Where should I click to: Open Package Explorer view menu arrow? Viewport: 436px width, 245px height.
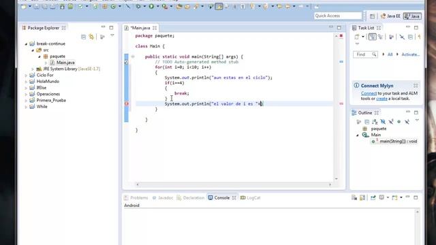pyautogui.click(x=112, y=35)
